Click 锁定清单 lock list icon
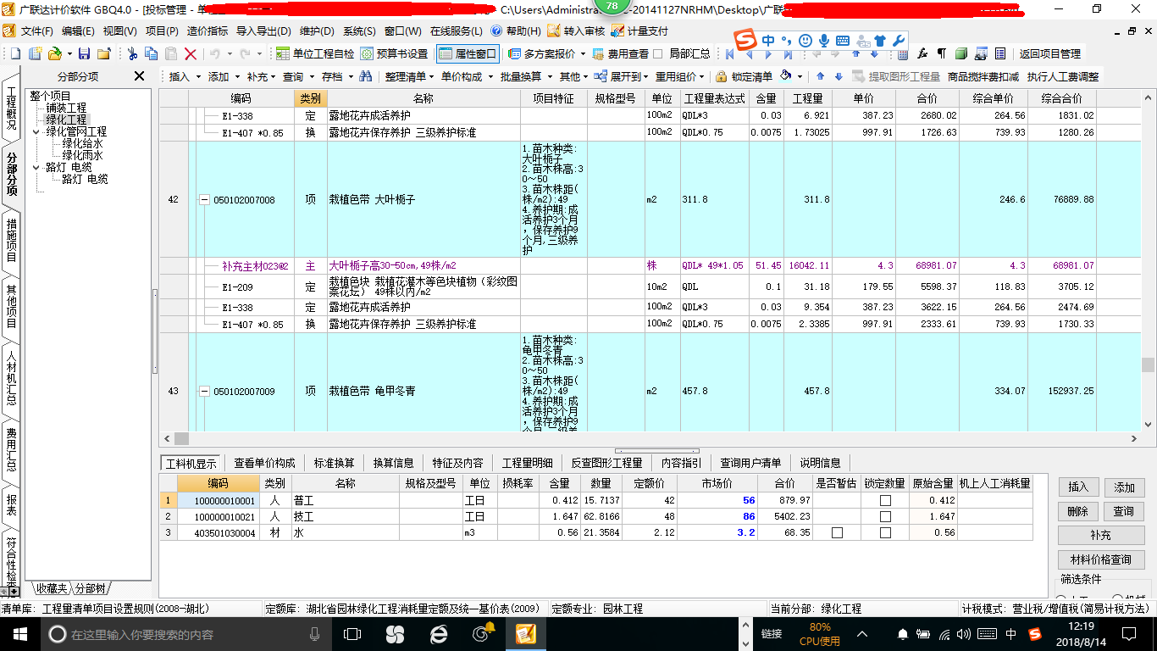The width and height of the screenshot is (1157, 651). (744, 76)
